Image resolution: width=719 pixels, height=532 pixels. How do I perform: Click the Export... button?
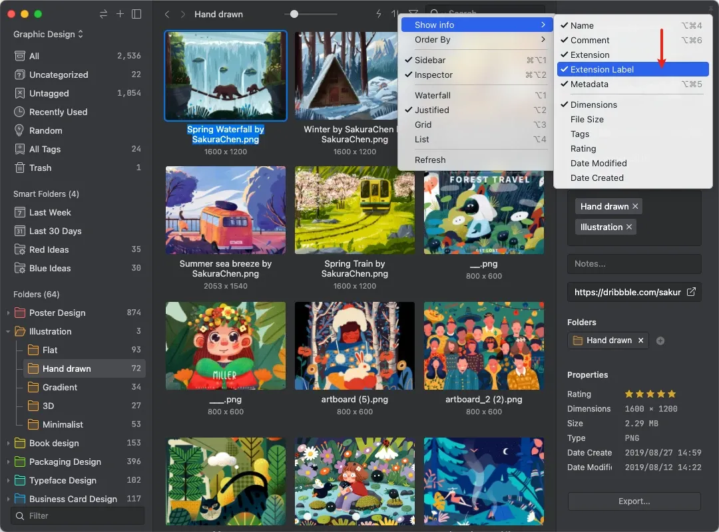pos(634,501)
